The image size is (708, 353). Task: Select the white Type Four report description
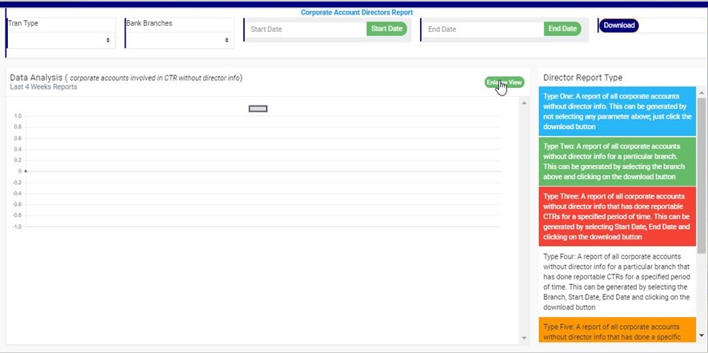point(617,281)
